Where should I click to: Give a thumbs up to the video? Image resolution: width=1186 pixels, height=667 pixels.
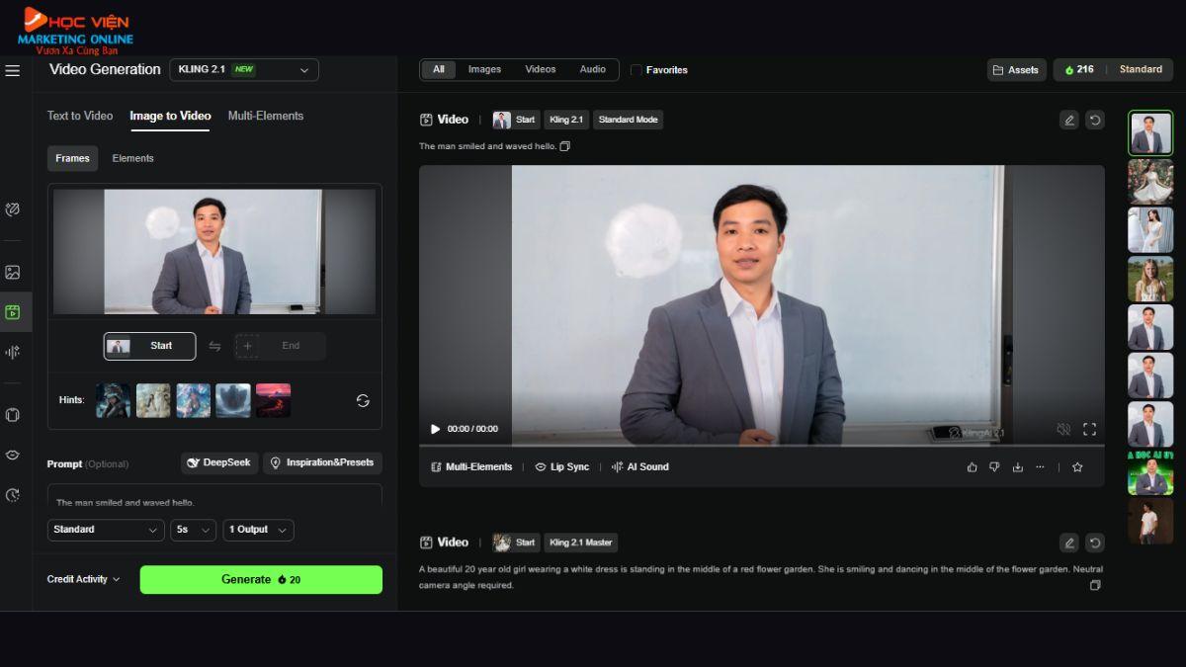click(972, 466)
